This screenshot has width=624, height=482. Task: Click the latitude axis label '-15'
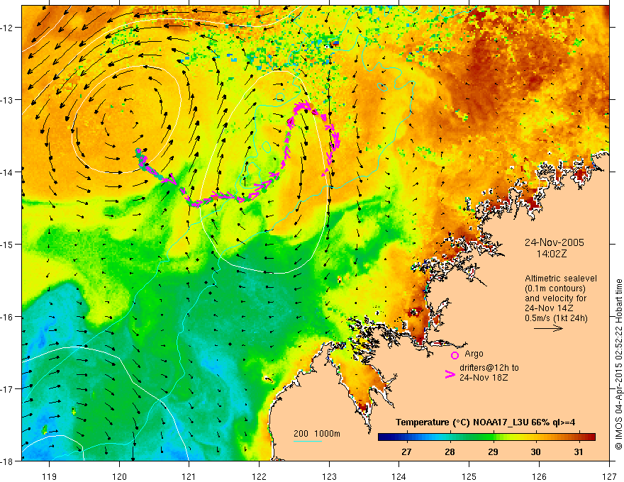(x=8, y=244)
